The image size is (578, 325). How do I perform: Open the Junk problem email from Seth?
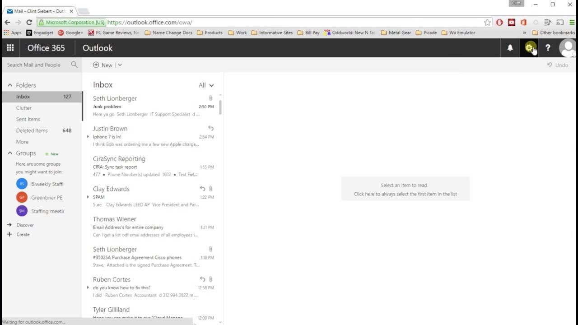click(153, 106)
